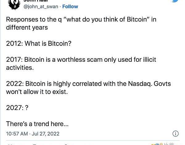The height and width of the screenshot is (145, 185).
Task: Click the "2022: Bitcoin is highly correlated" line
Action: (88, 84)
